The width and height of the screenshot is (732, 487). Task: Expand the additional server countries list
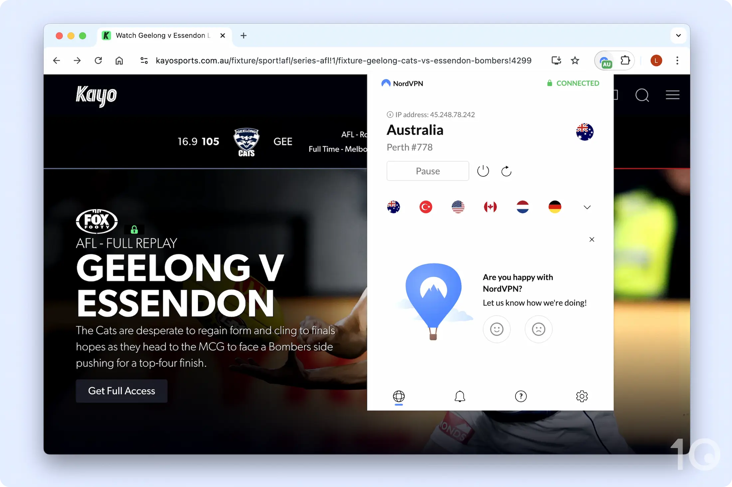pos(587,207)
